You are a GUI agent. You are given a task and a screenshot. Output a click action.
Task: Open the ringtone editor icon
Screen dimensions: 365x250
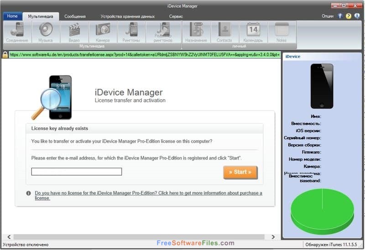point(163,32)
